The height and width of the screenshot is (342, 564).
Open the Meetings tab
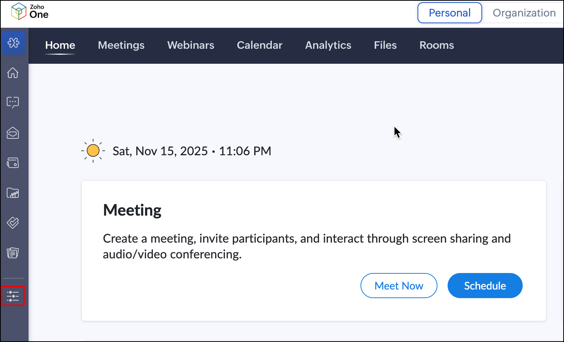(121, 45)
